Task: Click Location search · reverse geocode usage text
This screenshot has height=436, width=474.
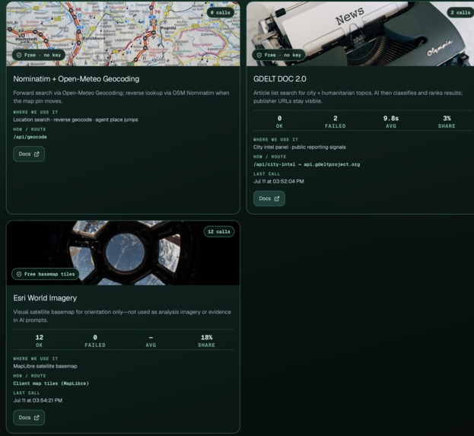Action: (75, 119)
